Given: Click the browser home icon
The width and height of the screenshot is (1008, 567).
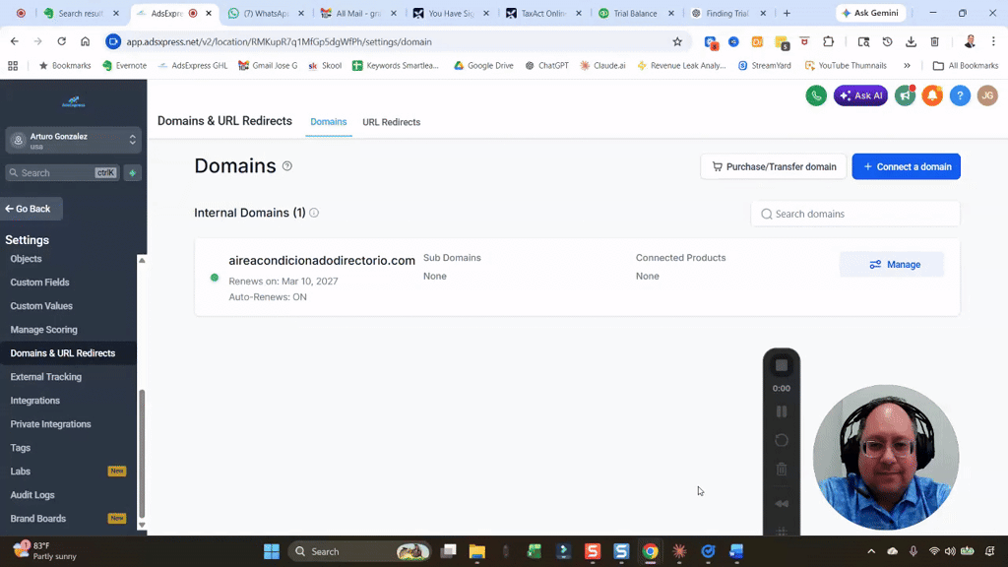Looking at the screenshot, I should [85, 41].
